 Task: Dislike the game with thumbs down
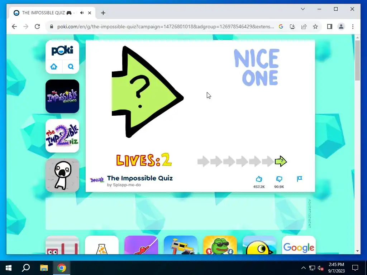click(279, 179)
